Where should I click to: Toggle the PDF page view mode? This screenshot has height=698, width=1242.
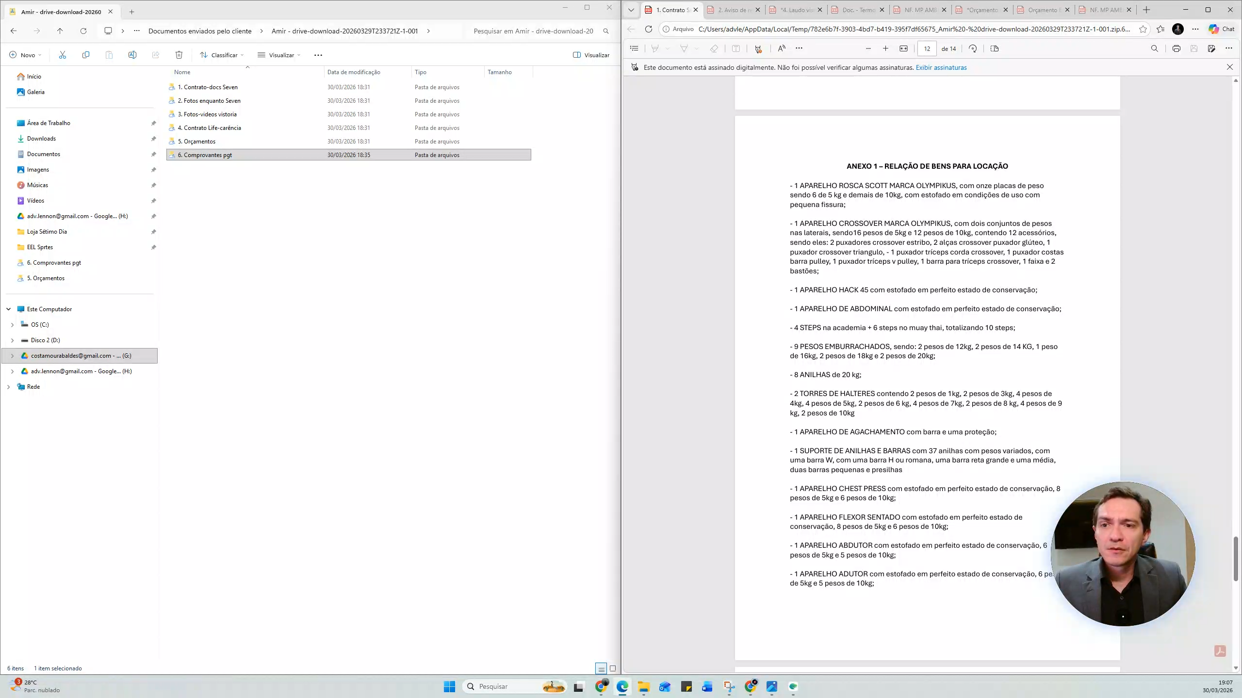click(994, 48)
